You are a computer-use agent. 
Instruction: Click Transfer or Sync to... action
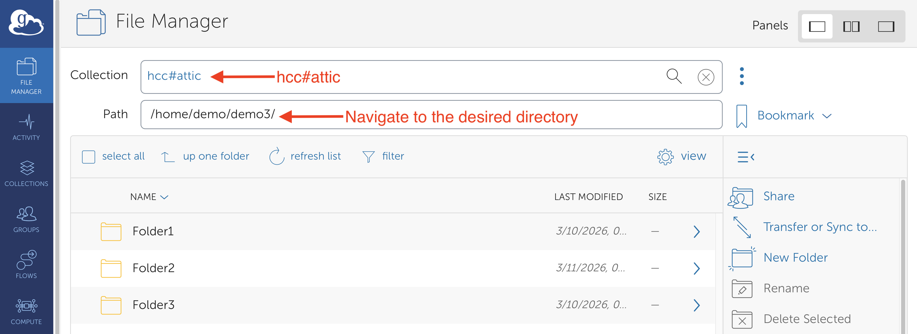click(819, 227)
